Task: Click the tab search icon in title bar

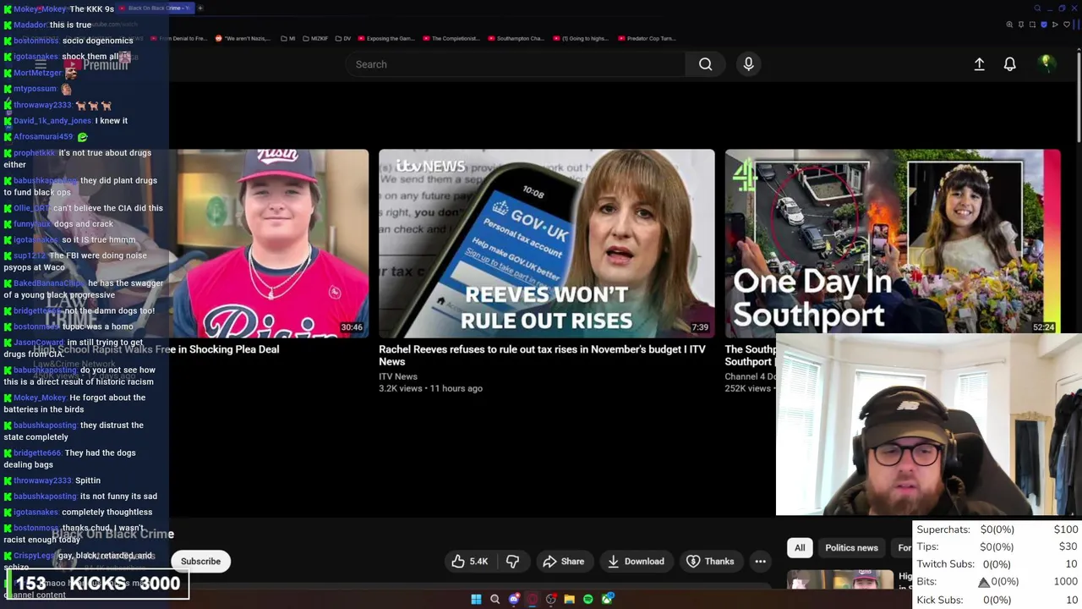Action: click(x=1037, y=8)
